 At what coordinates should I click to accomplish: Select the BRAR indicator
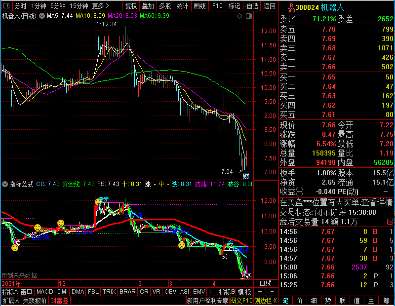pyautogui.click(x=127, y=292)
